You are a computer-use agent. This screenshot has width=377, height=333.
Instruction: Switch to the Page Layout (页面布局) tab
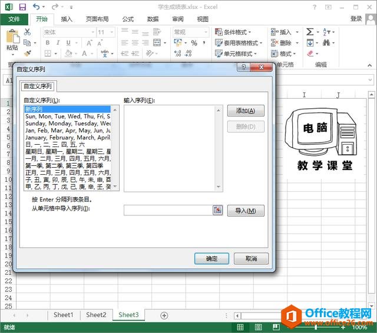[97, 19]
